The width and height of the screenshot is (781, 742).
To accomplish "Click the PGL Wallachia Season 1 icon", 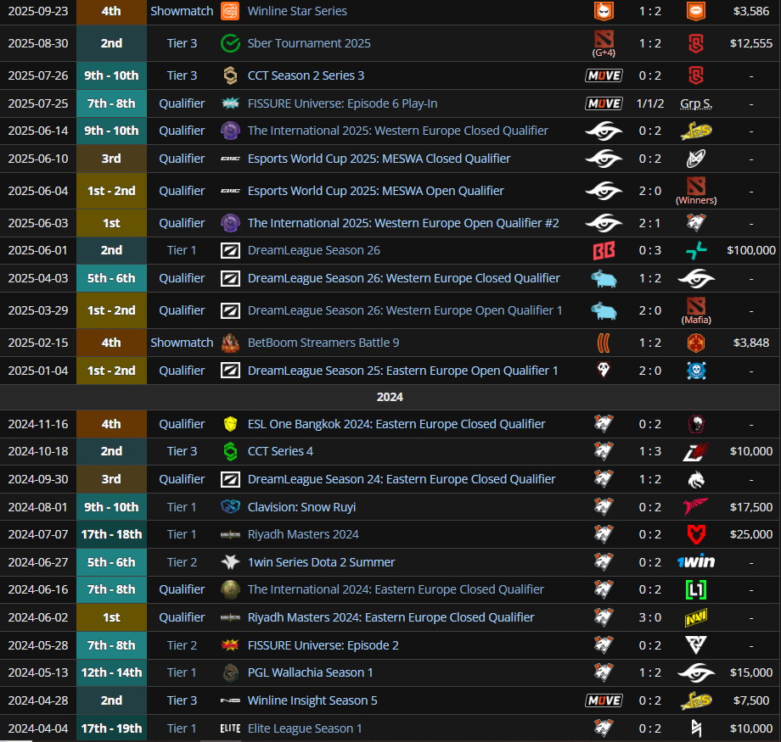I will (230, 672).
